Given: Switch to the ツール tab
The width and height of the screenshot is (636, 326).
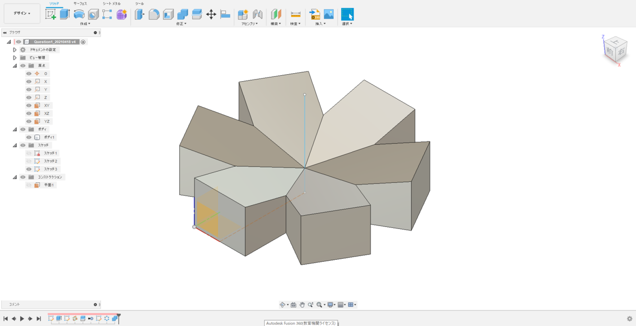Looking at the screenshot, I should pyautogui.click(x=139, y=3).
